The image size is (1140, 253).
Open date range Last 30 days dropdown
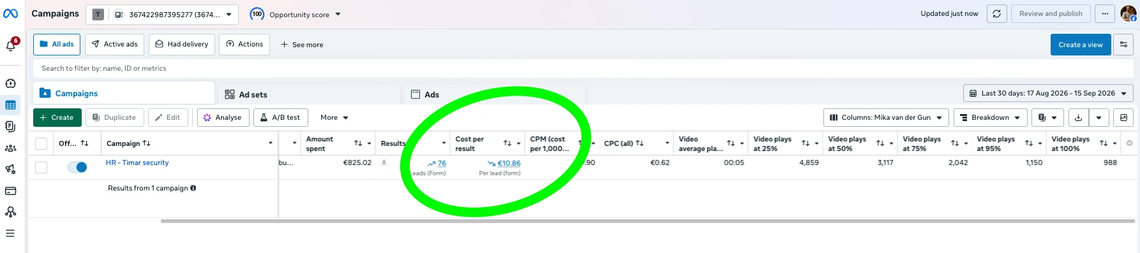pyautogui.click(x=1048, y=93)
